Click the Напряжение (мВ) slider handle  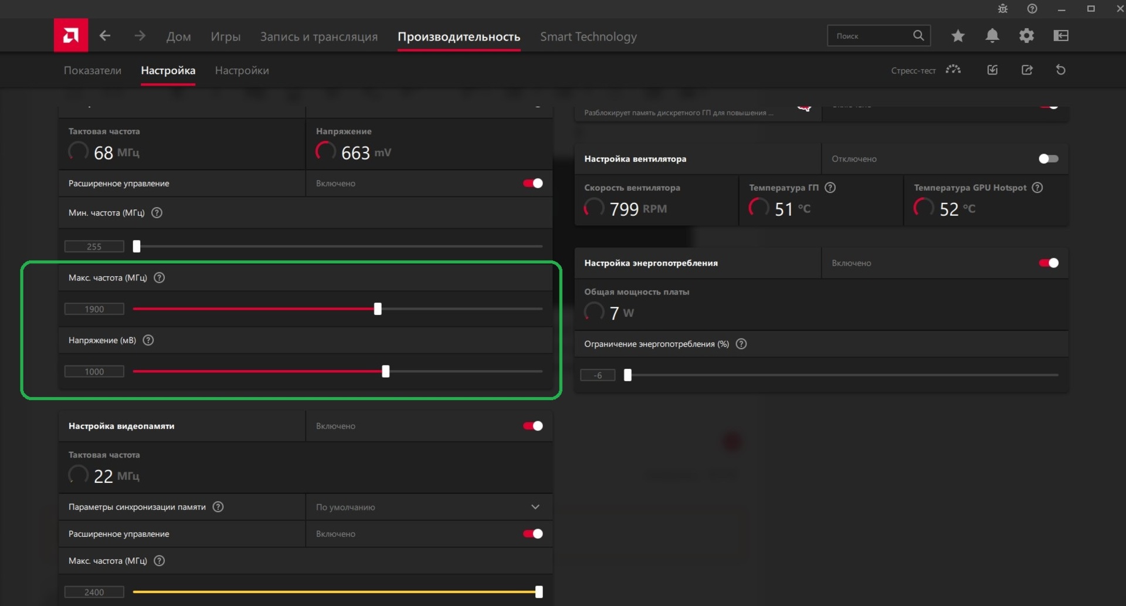385,371
